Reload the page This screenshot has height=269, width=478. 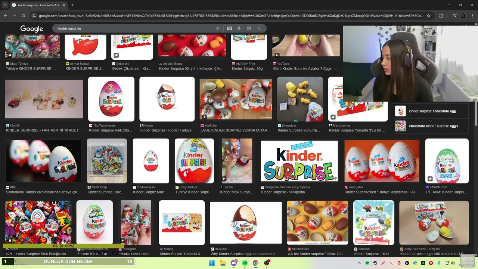click(23, 16)
